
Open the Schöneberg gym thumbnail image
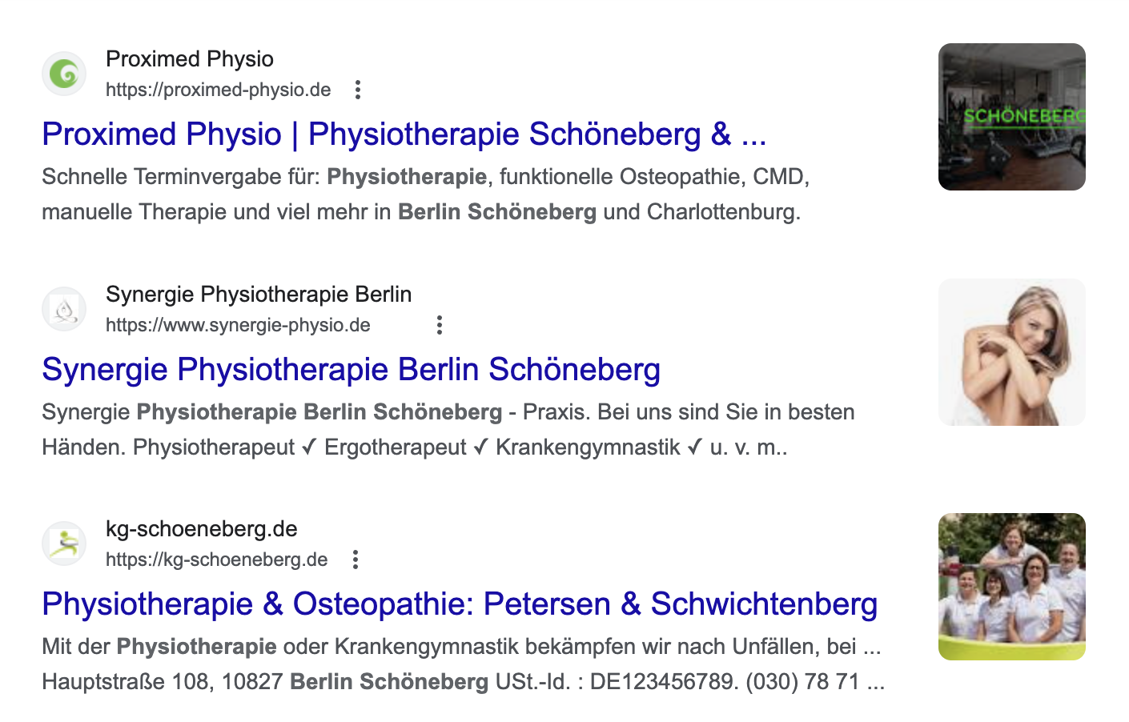[1011, 117]
